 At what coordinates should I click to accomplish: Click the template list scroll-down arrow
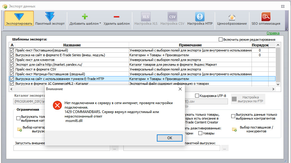click(278, 84)
